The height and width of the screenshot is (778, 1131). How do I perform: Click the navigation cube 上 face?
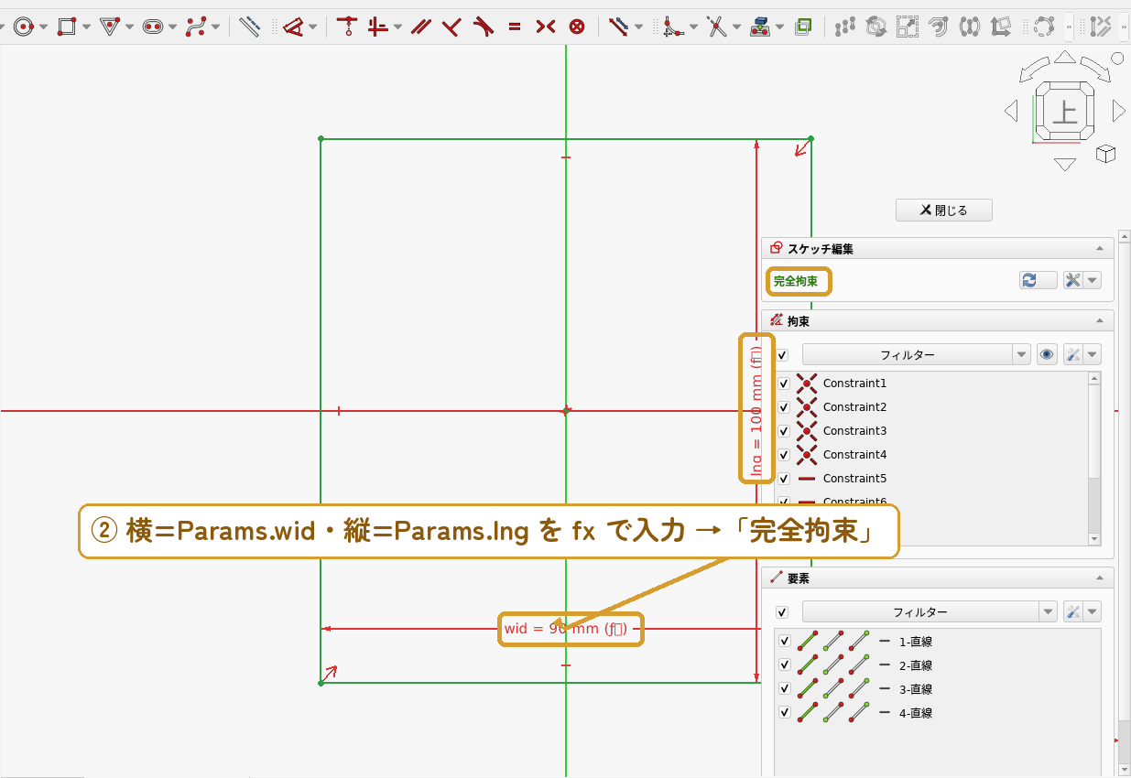coord(1063,112)
